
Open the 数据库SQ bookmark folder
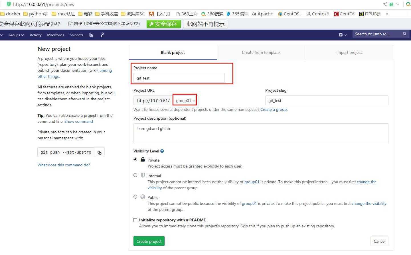(x=133, y=14)
